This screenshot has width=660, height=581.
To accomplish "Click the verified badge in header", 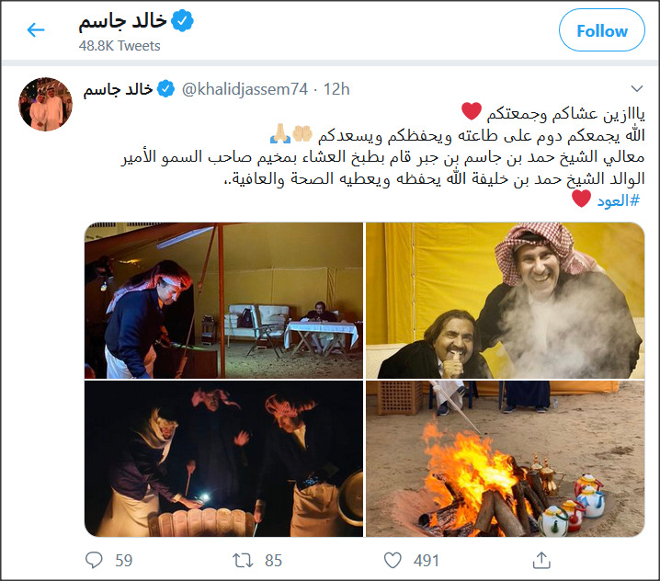I will (x=182, y=20).
